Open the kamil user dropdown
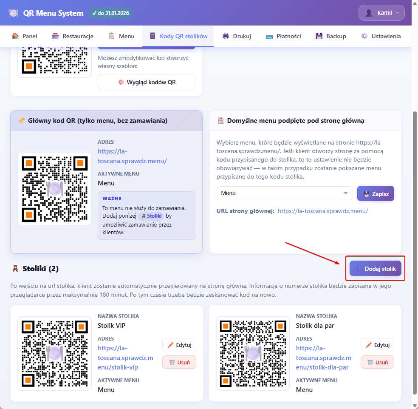This screenshot has width=418, height=409. point(381,13)
